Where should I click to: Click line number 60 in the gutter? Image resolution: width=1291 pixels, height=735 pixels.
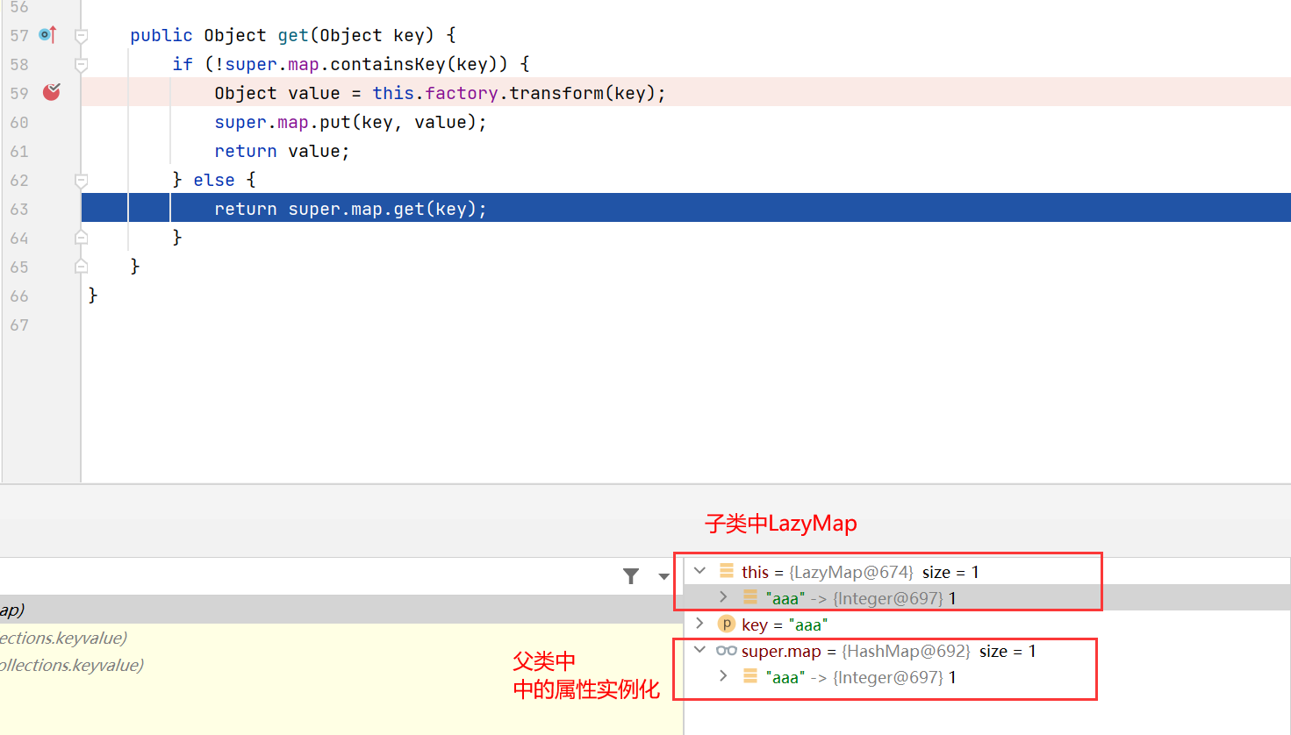point(19,122)
